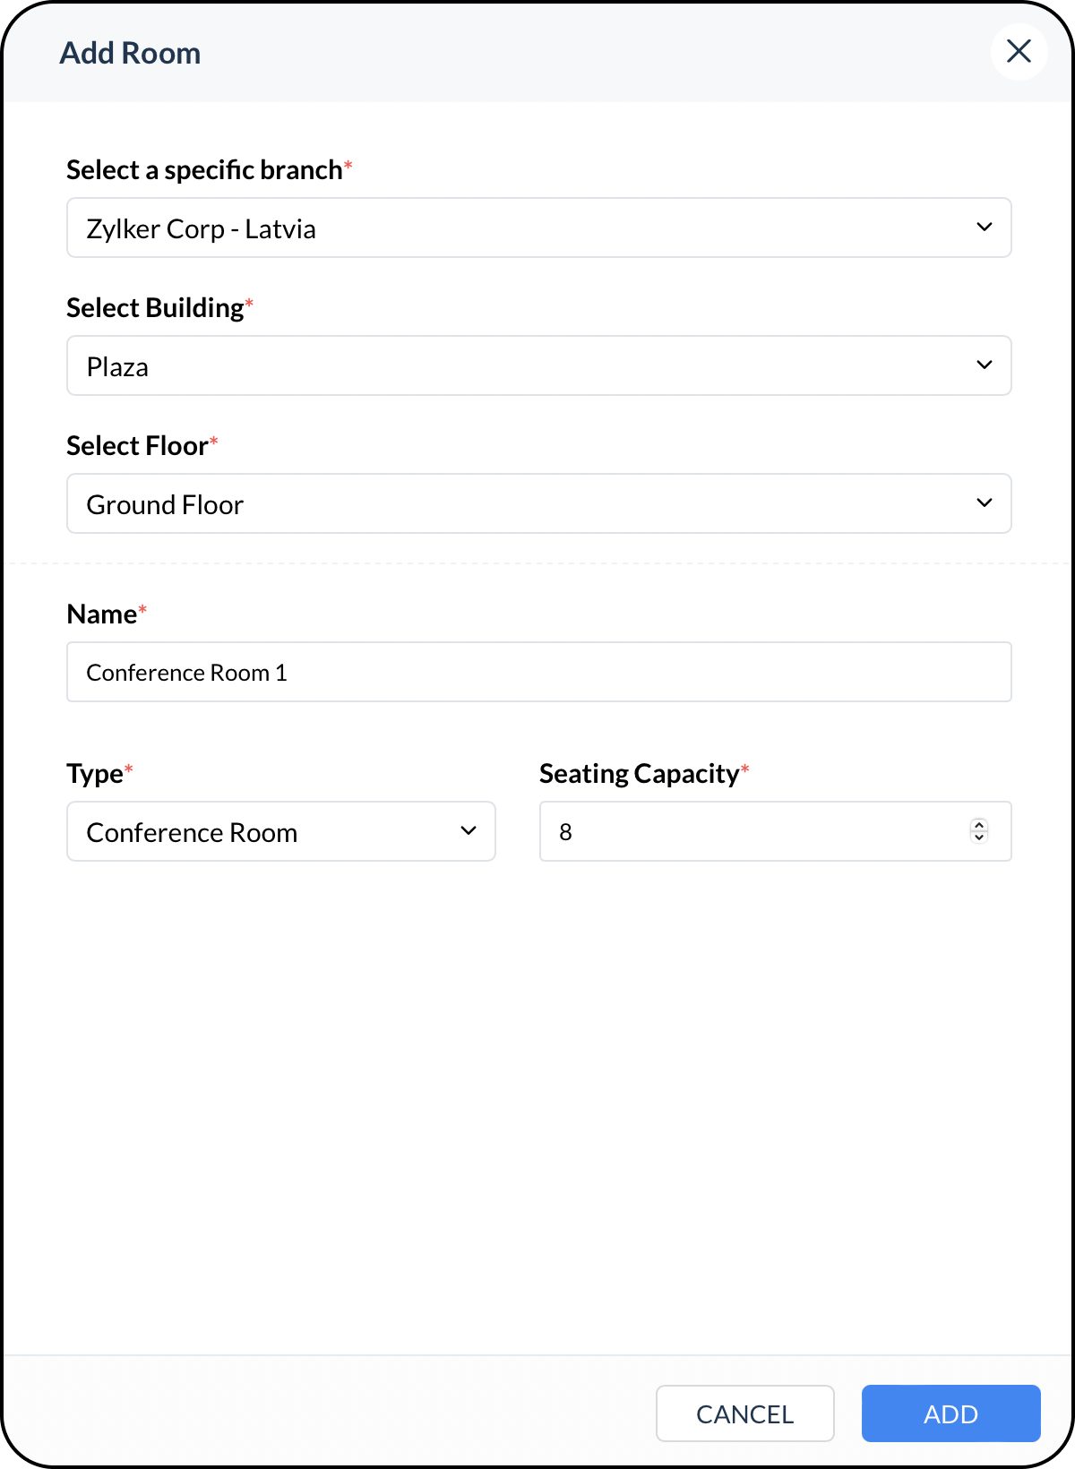Close the Add Room dialog with X icon
Image resolution: width=1075 pixels, height=1469 pixels.
(x=1019, y=51)
